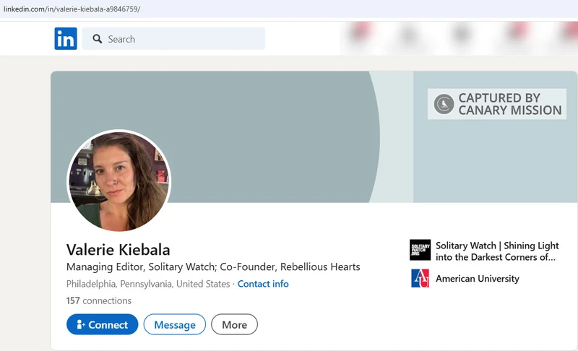Click the add-person icon inside Connect
Viewport: 578px width, 351px height.
pyautogui.click(x=81, y=324)
